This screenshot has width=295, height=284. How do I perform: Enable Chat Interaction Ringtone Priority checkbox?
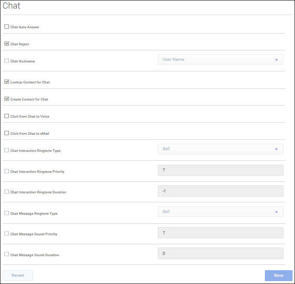pos(6,171)
